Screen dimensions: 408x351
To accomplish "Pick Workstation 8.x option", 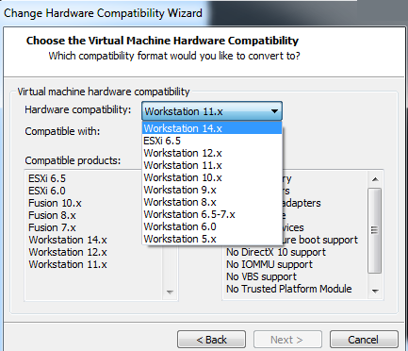I will coord(212,202).
